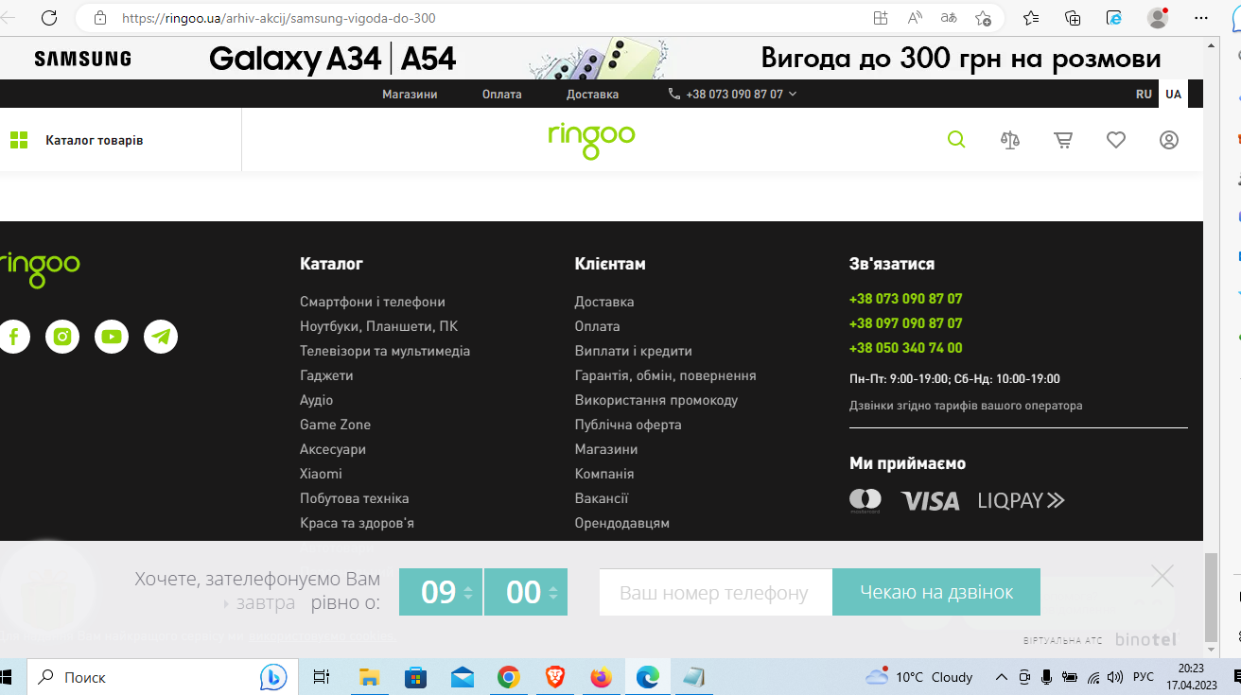The image size is (1241, 695).
Task: Visit Ringoo Facebook page icon
Action: 14,337
